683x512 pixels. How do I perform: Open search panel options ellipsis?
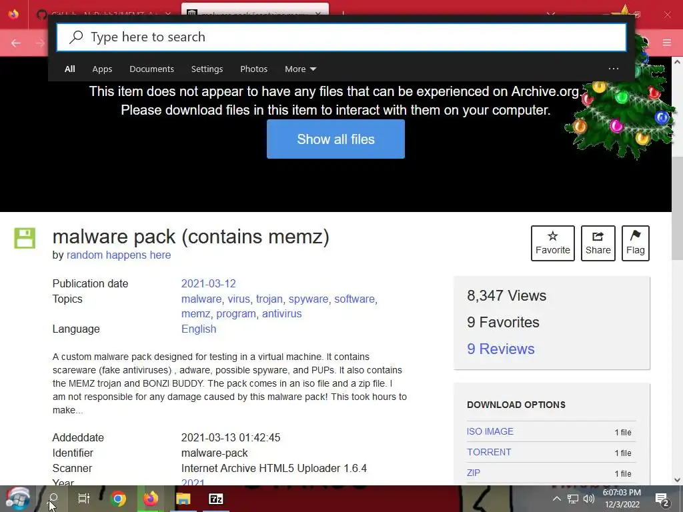pos(614,69)
